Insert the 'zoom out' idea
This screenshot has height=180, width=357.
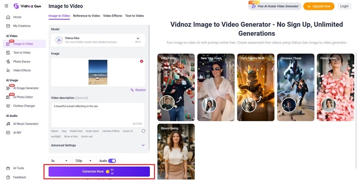tap(87, 136)
